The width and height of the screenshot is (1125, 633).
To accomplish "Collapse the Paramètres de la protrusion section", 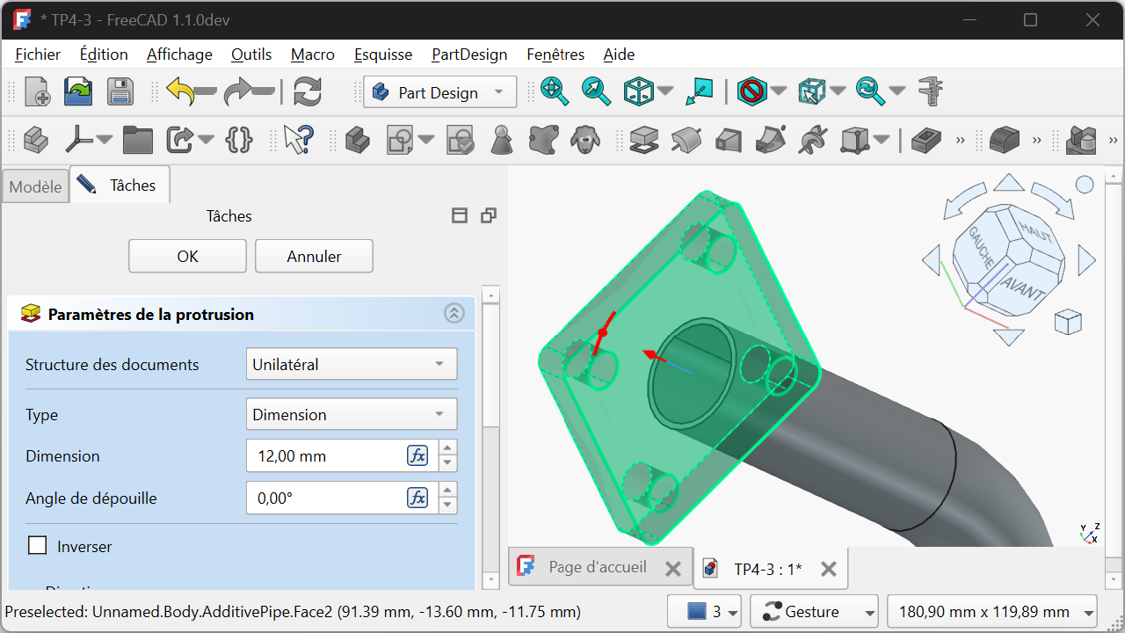I will pos(454,314).
